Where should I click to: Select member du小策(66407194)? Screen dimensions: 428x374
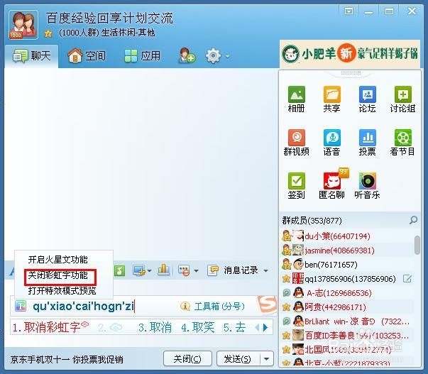(348, 236)
